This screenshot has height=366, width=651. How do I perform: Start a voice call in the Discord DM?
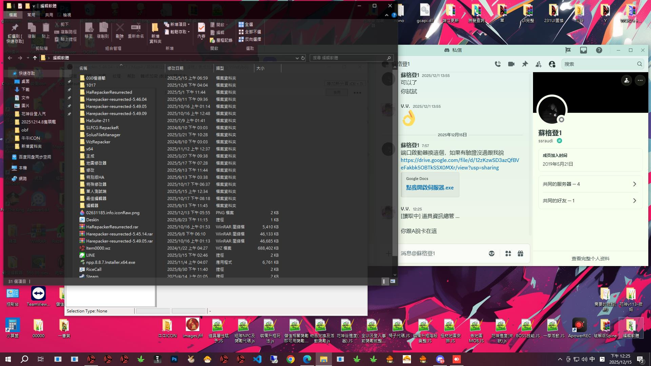498,64
